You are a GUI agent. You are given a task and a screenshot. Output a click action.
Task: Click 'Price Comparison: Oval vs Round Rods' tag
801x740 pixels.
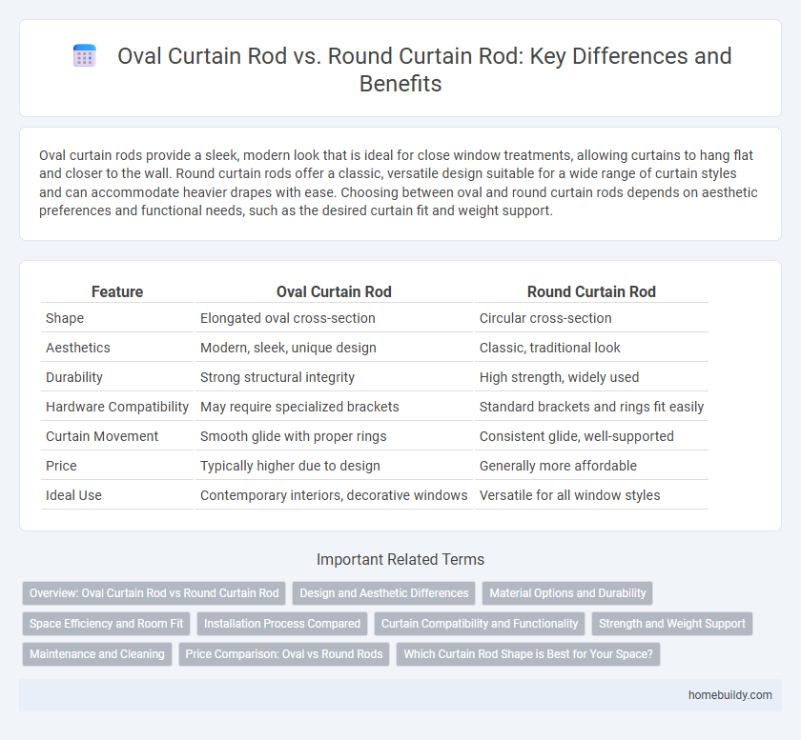pos(283,654)
